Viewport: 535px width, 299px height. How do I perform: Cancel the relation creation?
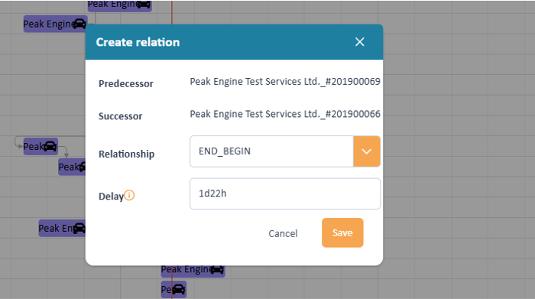click(283, 233)
